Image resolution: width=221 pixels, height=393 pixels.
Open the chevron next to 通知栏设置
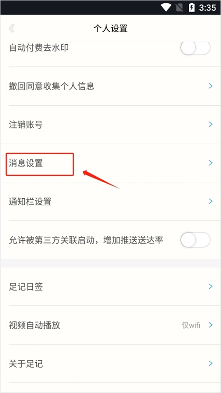[210, 201]
